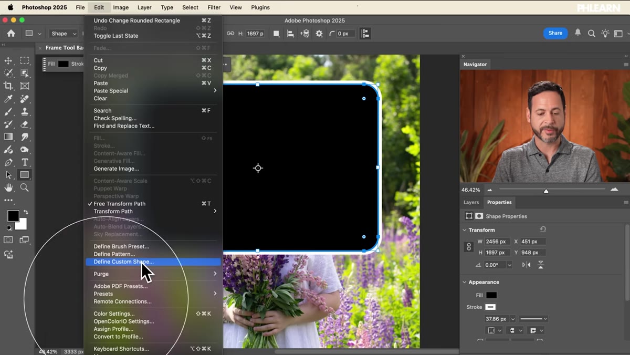The height and width of the screenshot is (355, 630).
Task: Select the Path Selection arrow tool
Action: point(8,175)
